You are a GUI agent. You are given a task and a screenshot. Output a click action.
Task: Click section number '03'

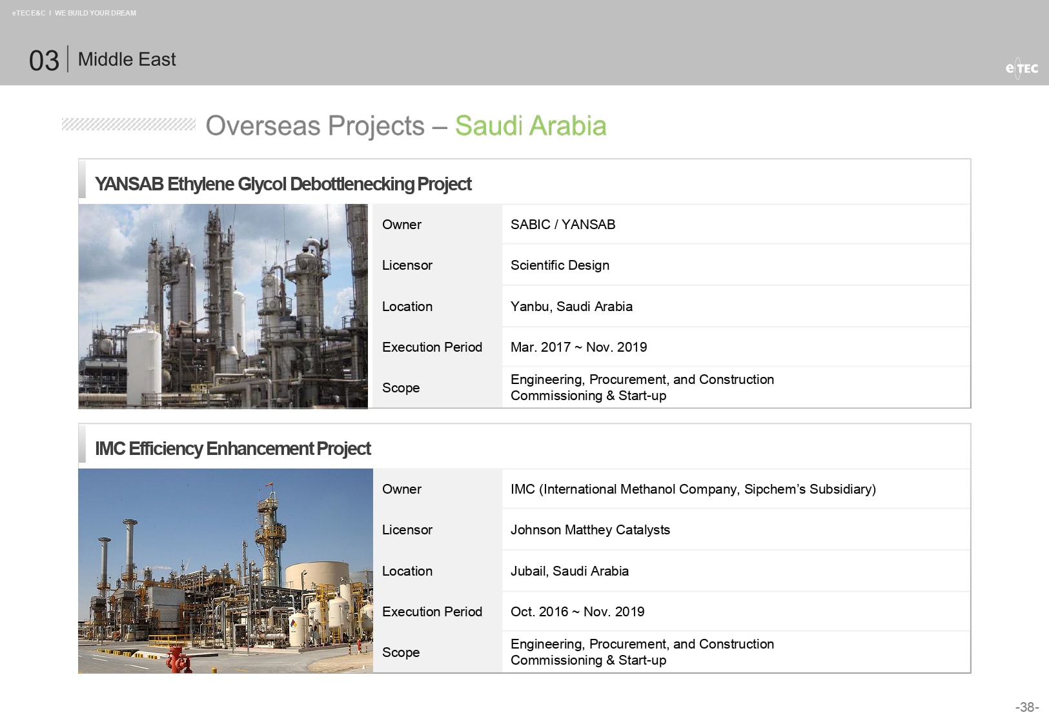[44, 61]
